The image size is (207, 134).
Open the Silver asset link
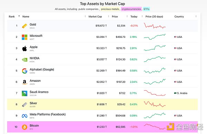[x=33, y=103]
